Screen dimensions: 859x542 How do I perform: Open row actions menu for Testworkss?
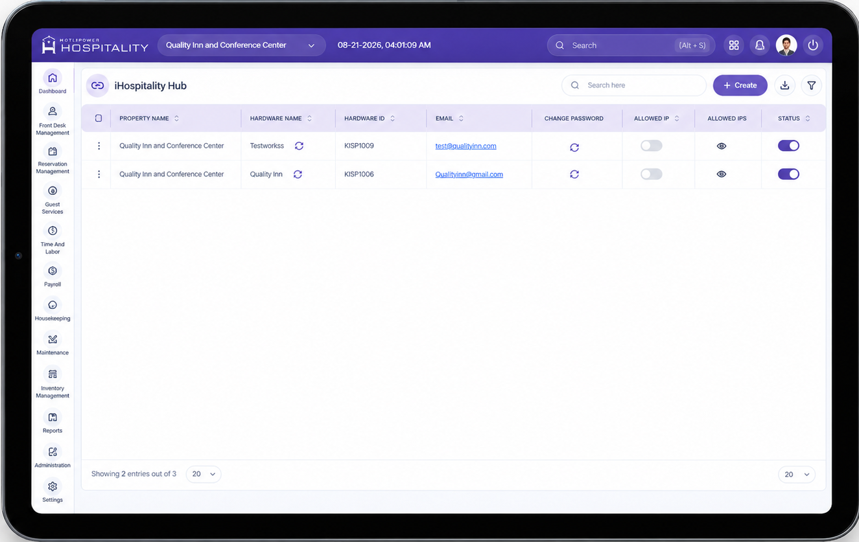[x=99, y=146]
